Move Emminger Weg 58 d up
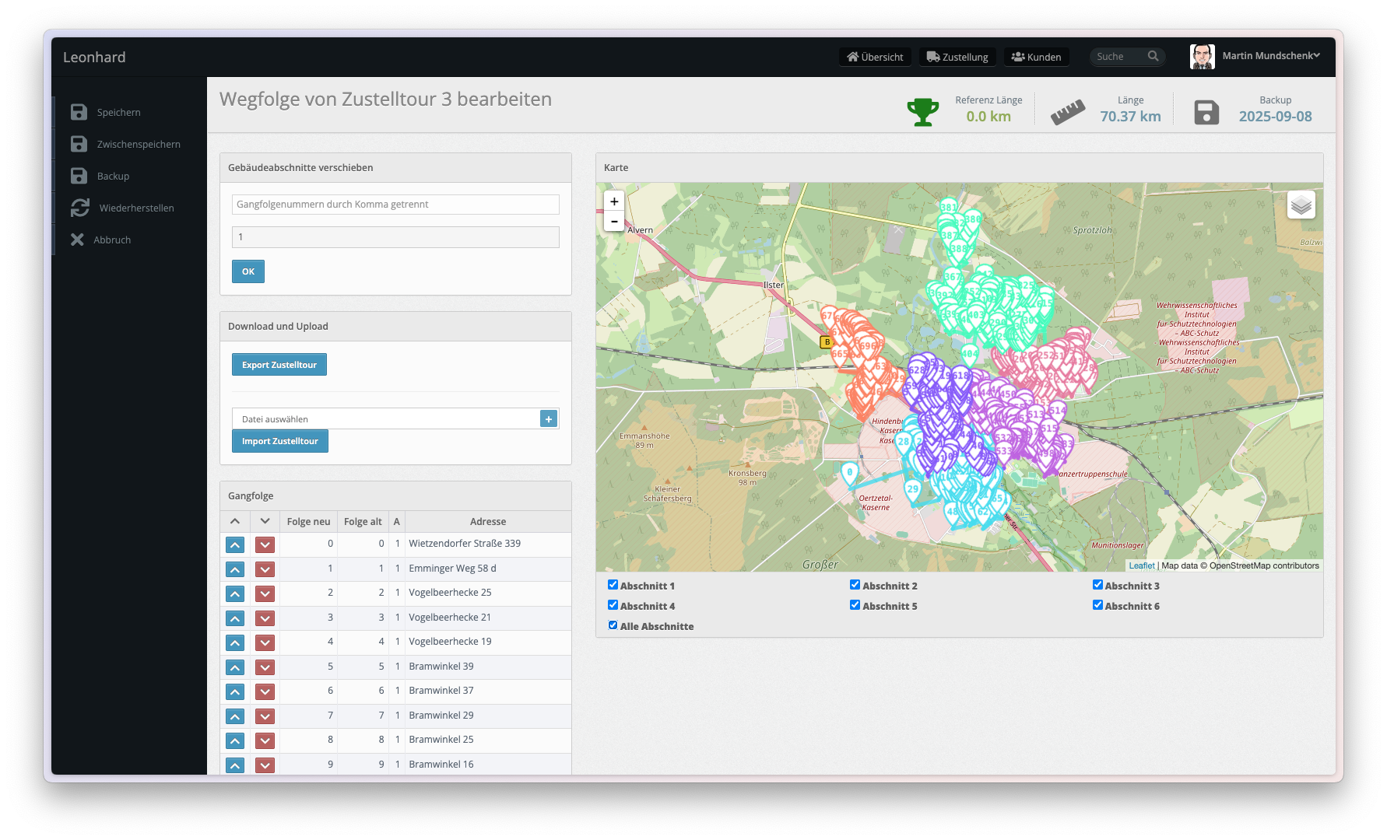Image resolution: width=1387 pixels, height=840 pixels. pos(235,569)
